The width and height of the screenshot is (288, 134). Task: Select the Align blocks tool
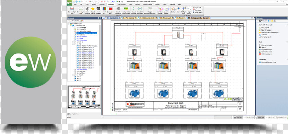pyautogui.click(x=189, y=10)
